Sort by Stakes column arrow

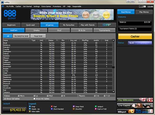[57, 40]
